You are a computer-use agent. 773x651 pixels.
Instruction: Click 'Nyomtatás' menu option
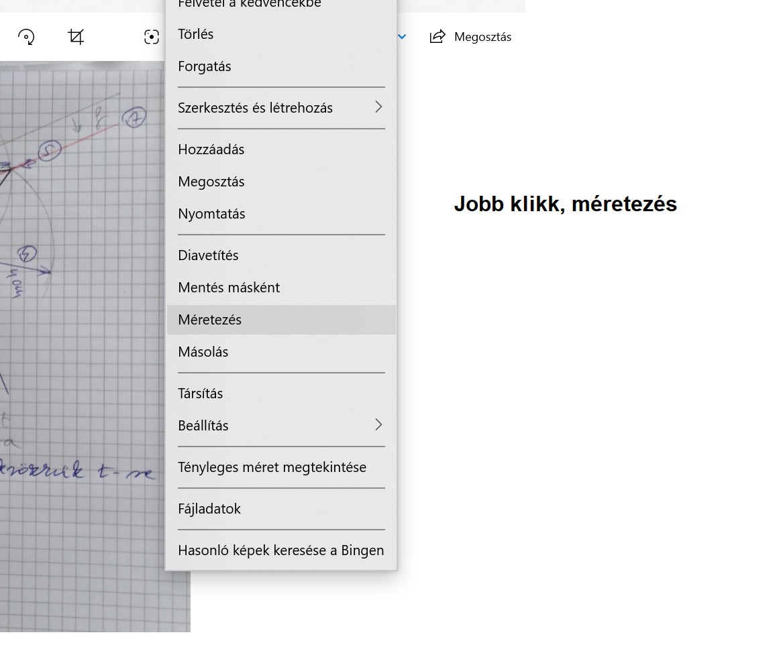(x=211, y=214)
